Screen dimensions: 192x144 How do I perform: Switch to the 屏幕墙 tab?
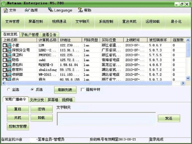point(53,100)
